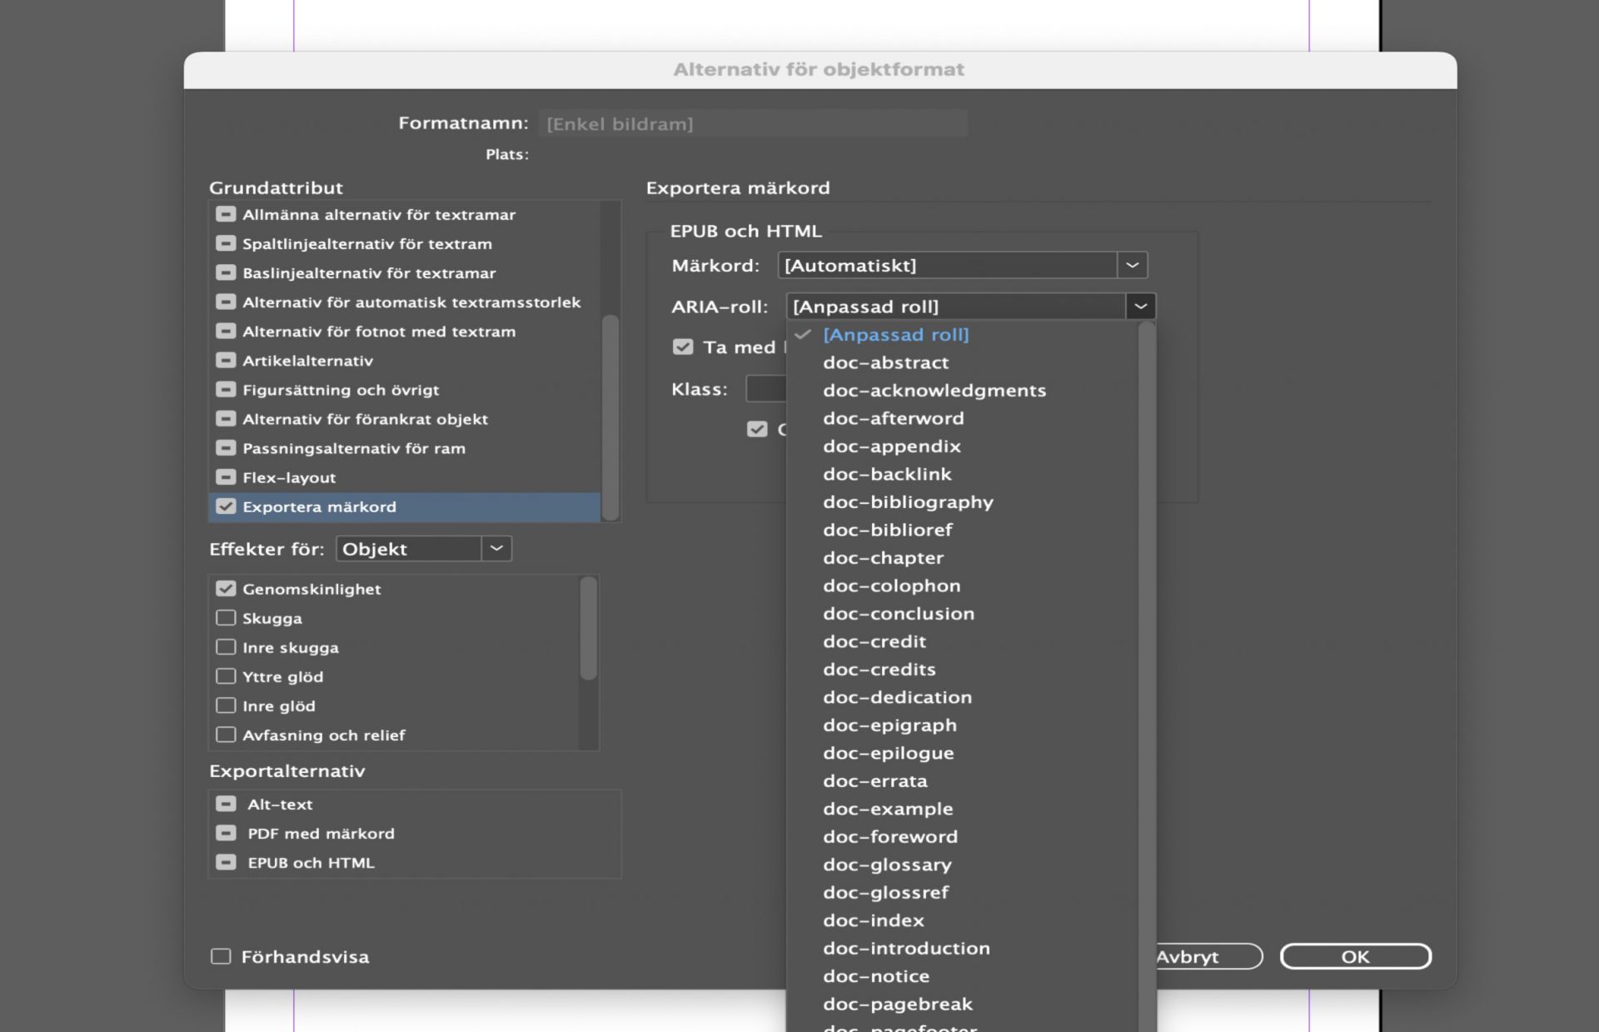Screen dimensions: 1599x1032
Task: Choose doc-chapter from the role list
Action: pyautogui.click(x=883, y=557)
